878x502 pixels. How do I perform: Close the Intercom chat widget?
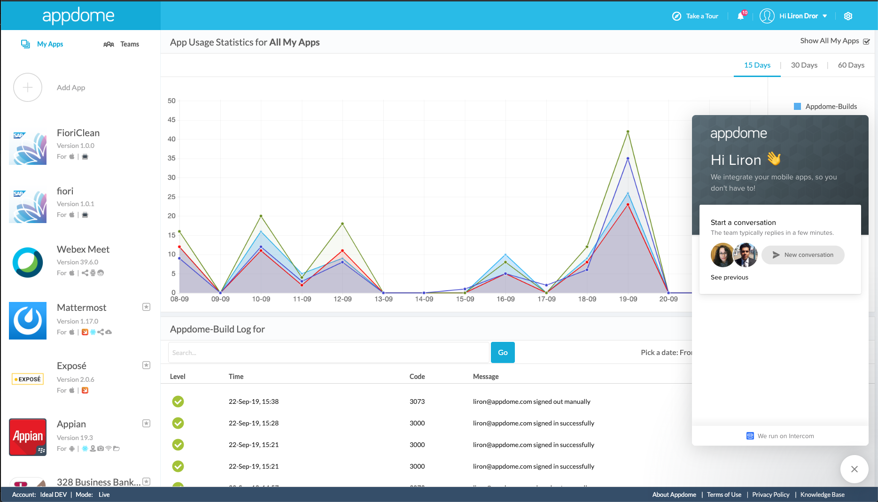pyautogui.click(x=854, y=469)
